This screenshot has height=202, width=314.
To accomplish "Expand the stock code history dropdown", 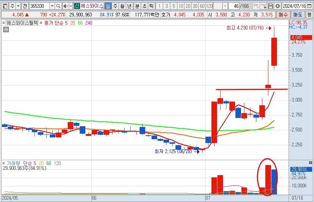I will pos(52,6).
